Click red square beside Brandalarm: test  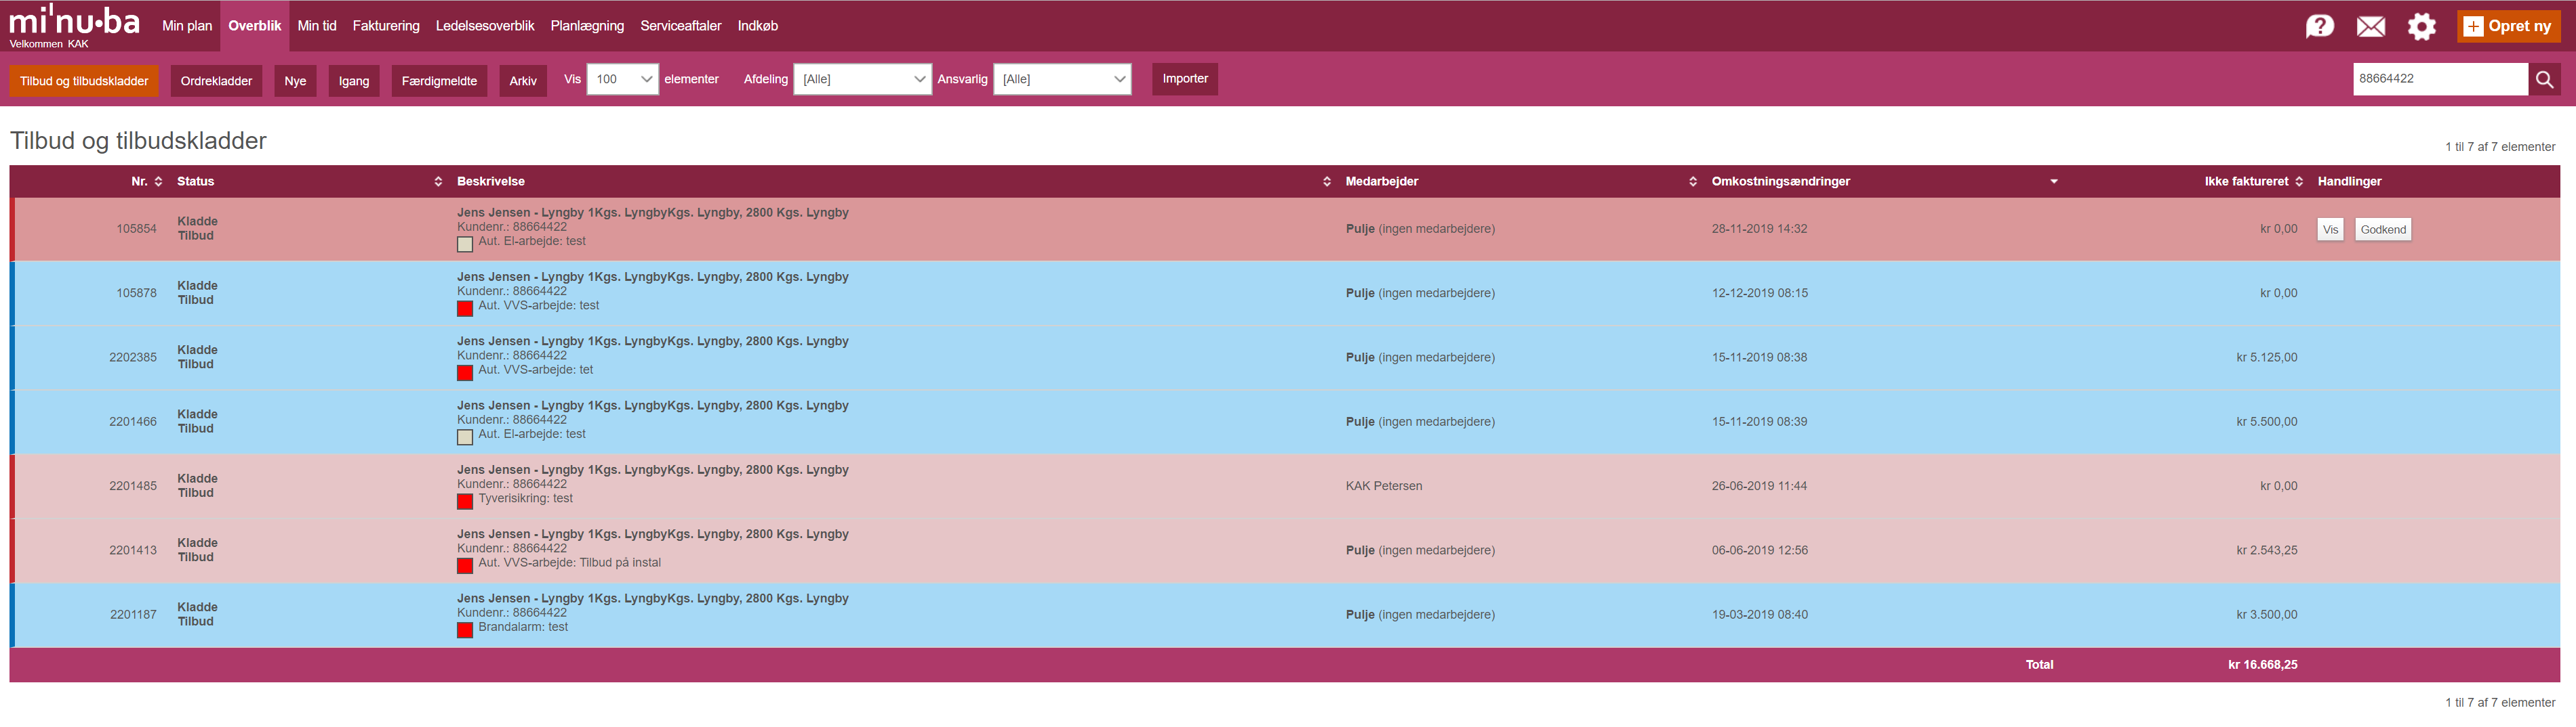[x=465, y=630]
